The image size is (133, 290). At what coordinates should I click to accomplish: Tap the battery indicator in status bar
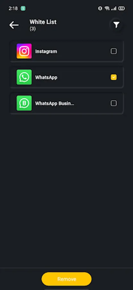(121, 8)
